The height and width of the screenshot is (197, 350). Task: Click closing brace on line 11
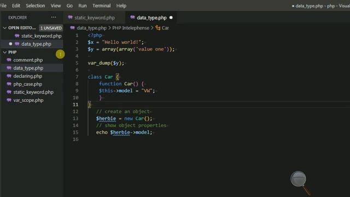(x=89, y=105)
